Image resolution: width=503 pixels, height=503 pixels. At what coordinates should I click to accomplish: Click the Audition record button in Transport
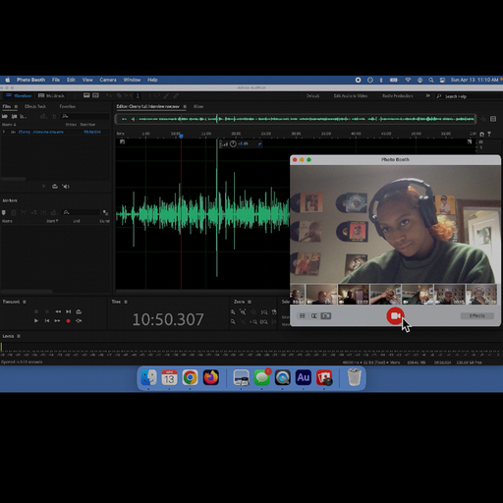coord(68,321)
